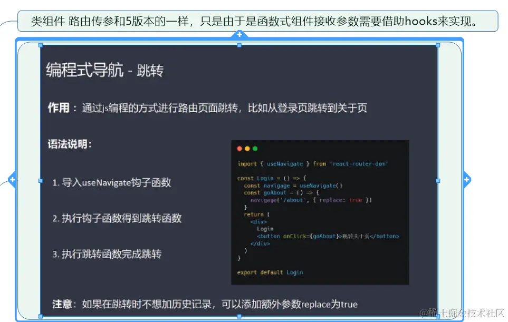508x322 pixels.
Task: Click the plus button left of the selected node
Action: point(12,179)
